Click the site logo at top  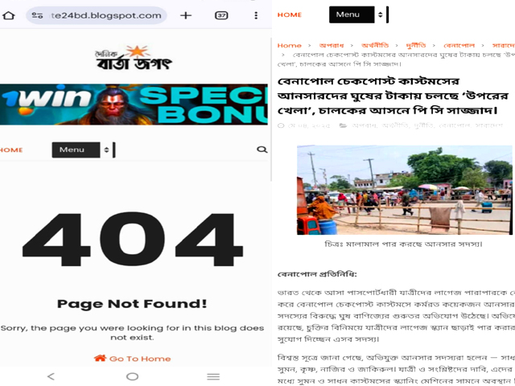pyautogui.click(x=133, y=58)
